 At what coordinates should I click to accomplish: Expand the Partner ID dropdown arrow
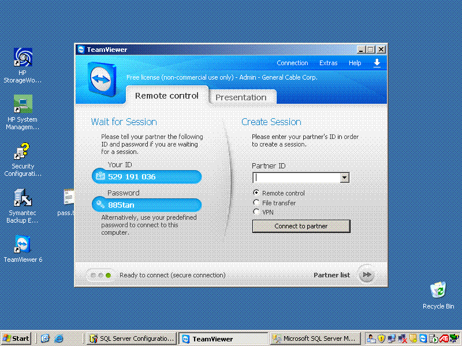[x=345, y=178]
